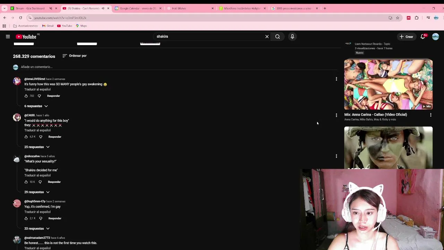Switch to the Micrófono Inalámbrico Hollyland tab
Image resolution: width=444 pixels, height=250 pixels.
click(242, 8)
